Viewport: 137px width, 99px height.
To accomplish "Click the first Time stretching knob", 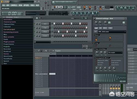I will pos(97,52).
